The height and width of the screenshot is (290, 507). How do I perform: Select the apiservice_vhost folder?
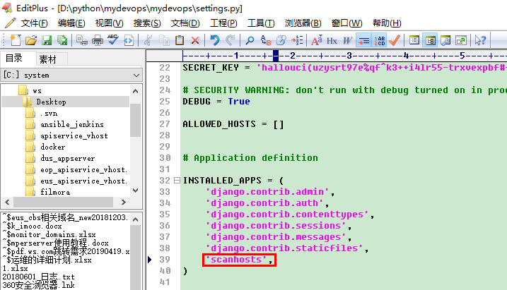point(74,135)
